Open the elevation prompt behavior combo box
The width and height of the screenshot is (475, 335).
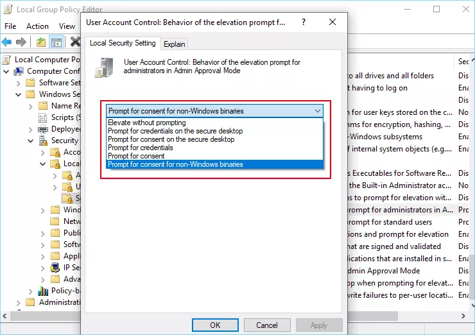214,111
